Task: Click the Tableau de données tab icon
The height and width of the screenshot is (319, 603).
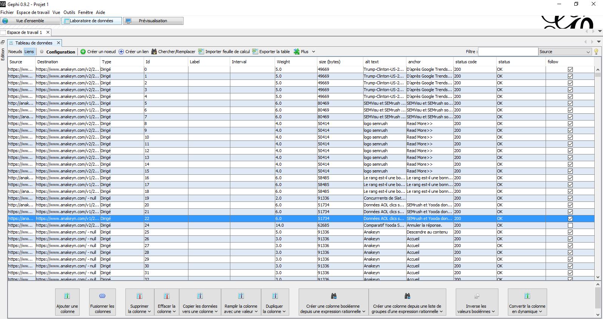Action: pyautogui.click(x=11, y=43)
